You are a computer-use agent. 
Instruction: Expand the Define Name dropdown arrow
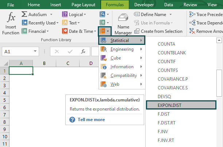tap(170, 15)
